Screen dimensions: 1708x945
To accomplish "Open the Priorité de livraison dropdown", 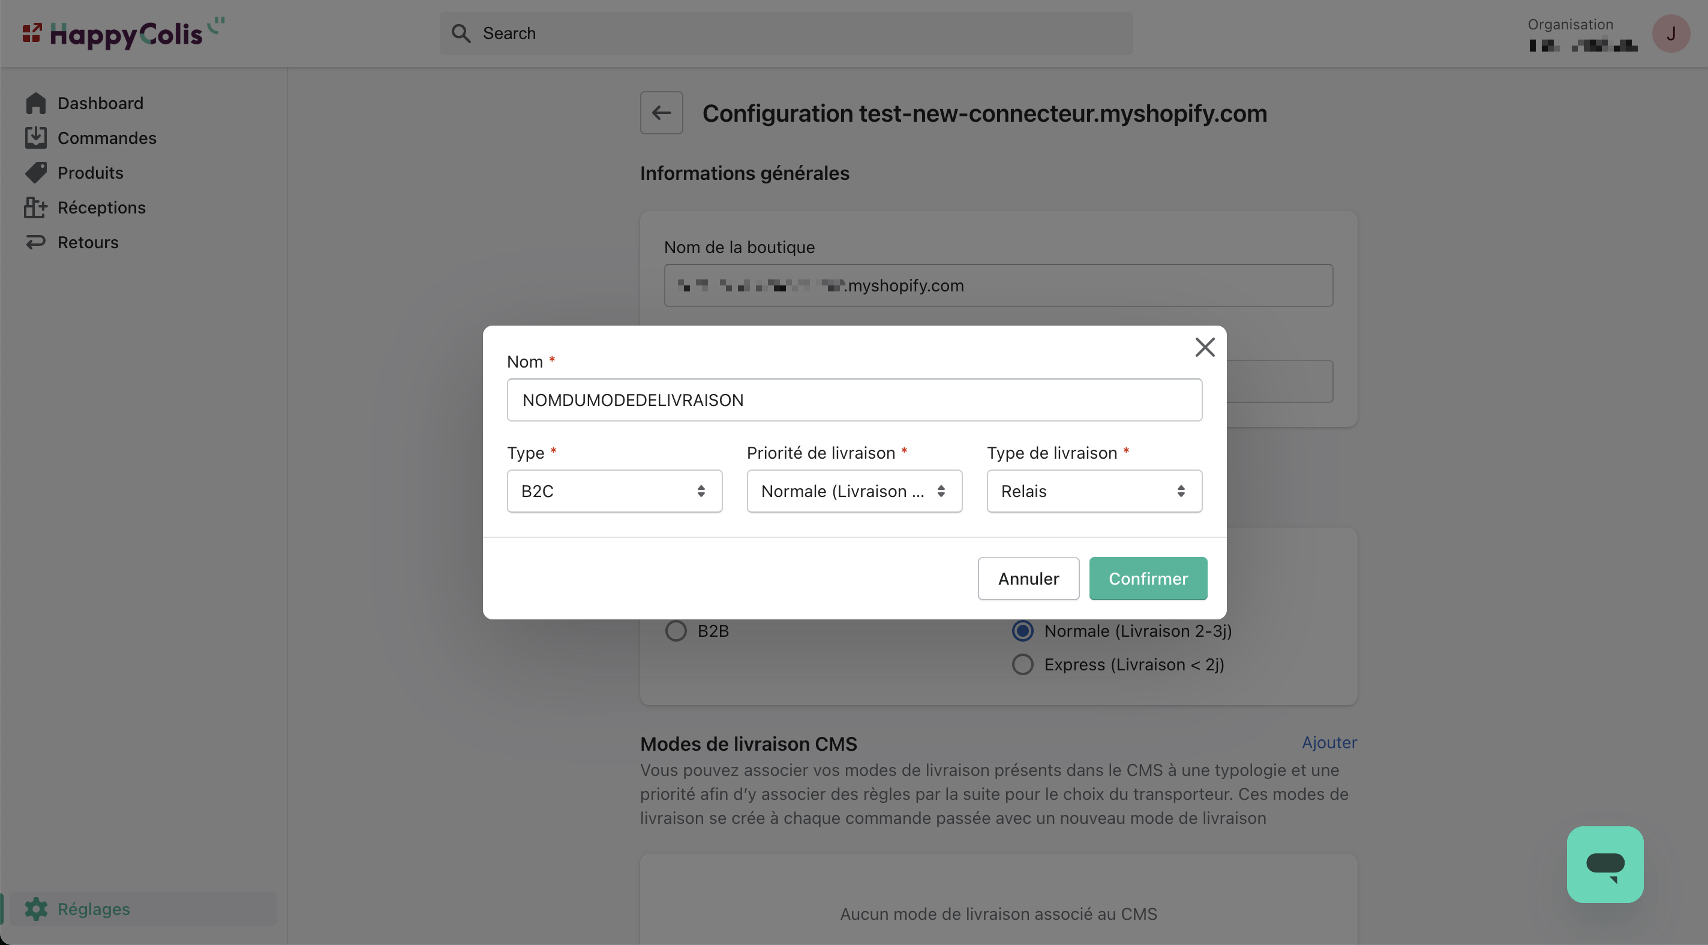I will click(854, 491).
